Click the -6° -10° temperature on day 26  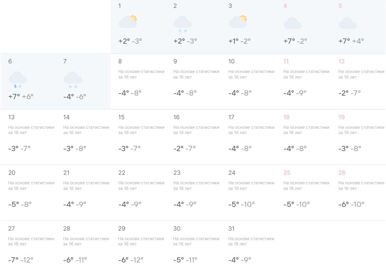[351, 204]
